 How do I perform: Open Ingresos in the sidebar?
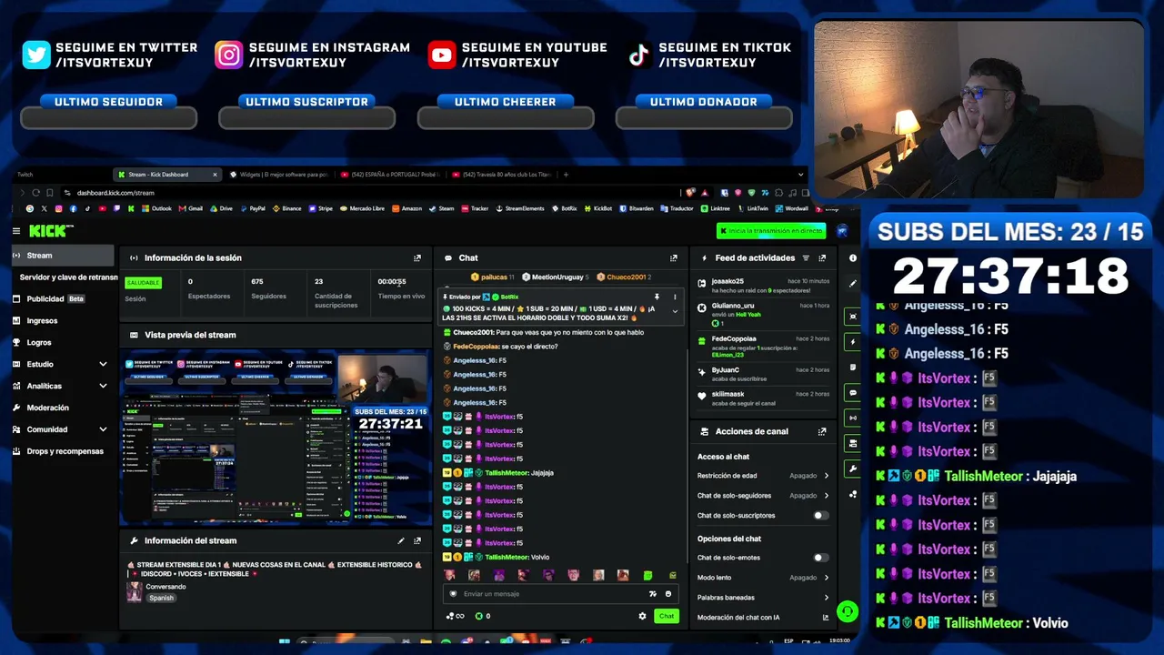pos(62,321)
